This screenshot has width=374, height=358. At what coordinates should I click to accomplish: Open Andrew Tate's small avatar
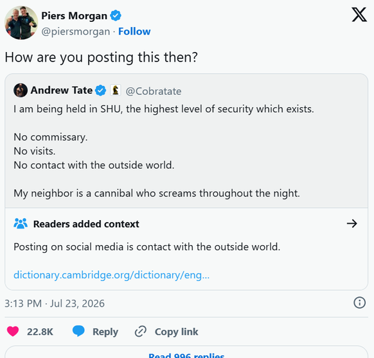[x=21, y=90]
